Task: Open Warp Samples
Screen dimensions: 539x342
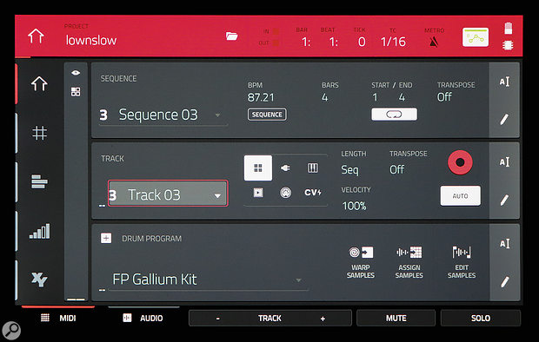Action: [361, 263]
